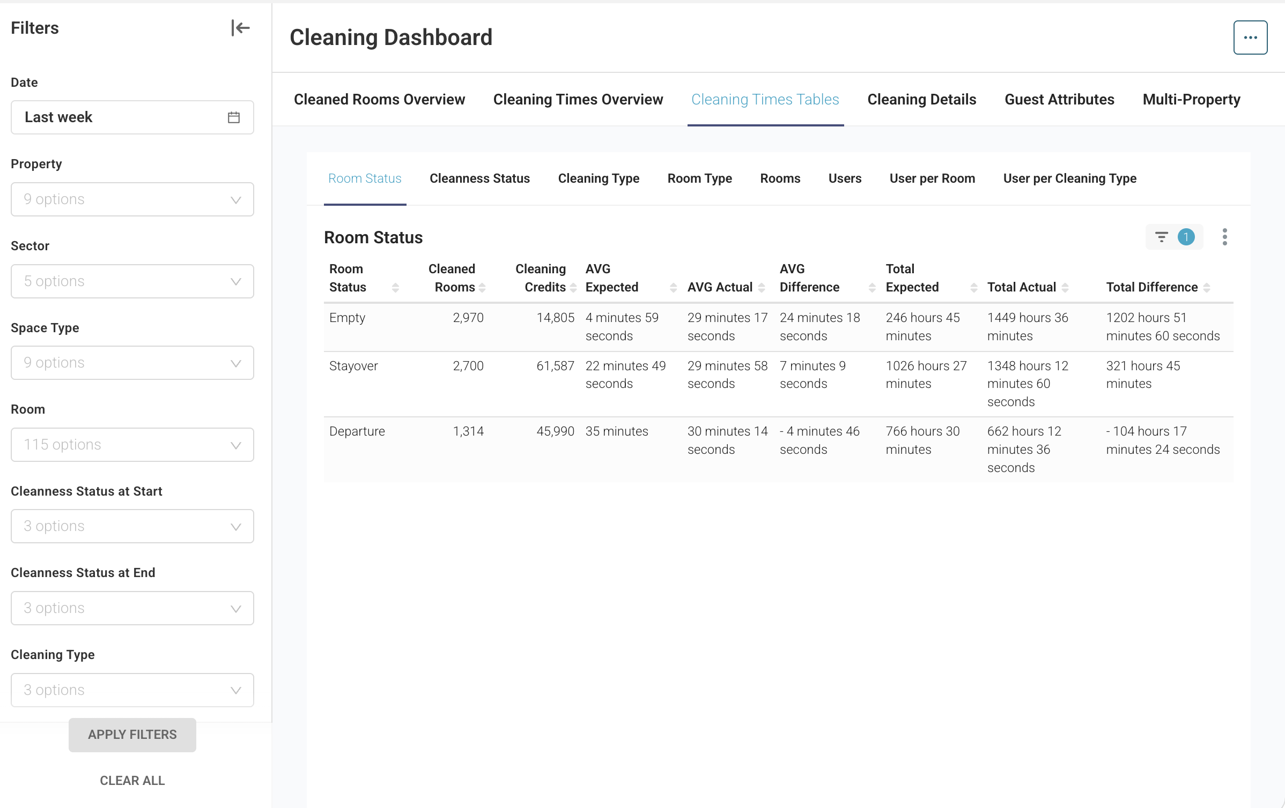
Task: Sort table by Cleaning Credits column
Action: [x=573, y=288]
